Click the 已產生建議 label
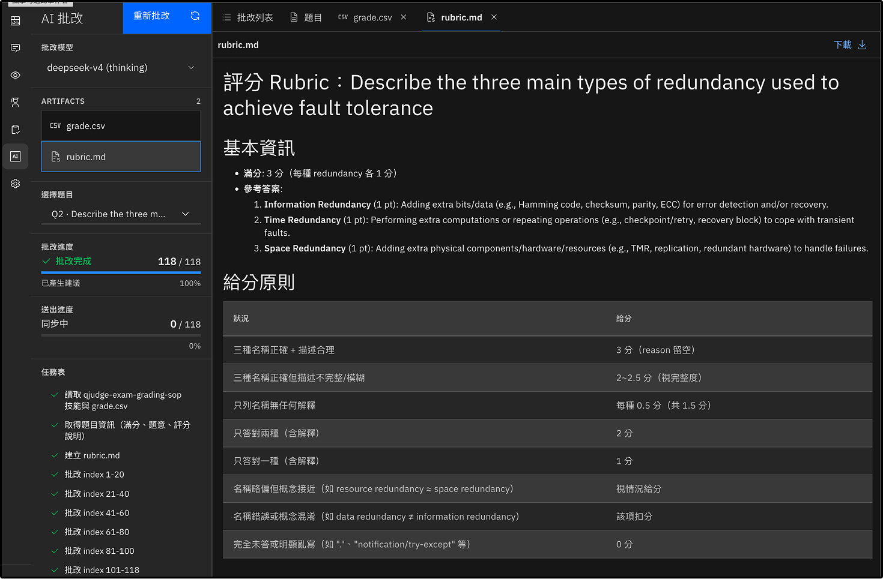Viewport: 883px width, 579px height. 61,283
